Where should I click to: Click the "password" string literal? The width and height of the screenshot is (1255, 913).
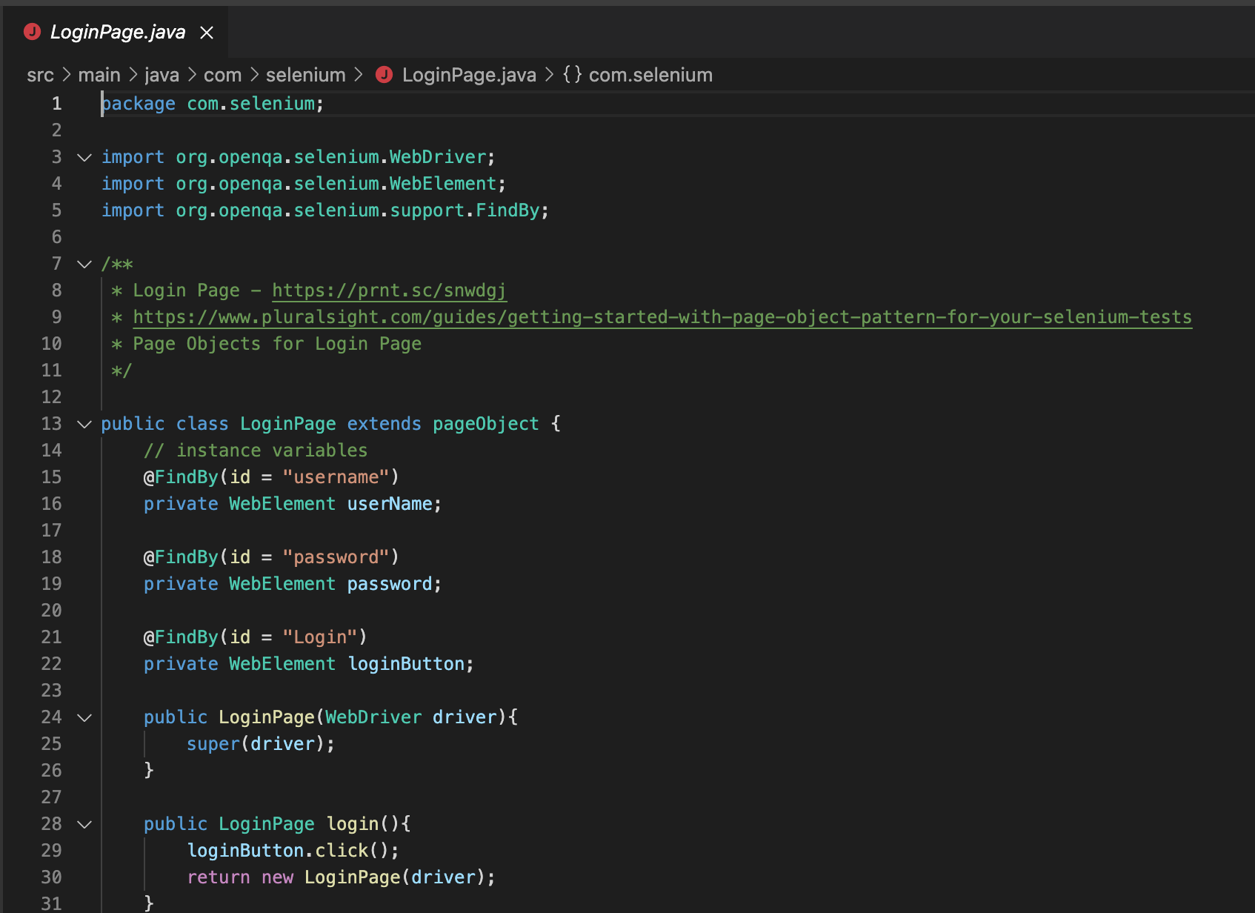coord(336,557)
